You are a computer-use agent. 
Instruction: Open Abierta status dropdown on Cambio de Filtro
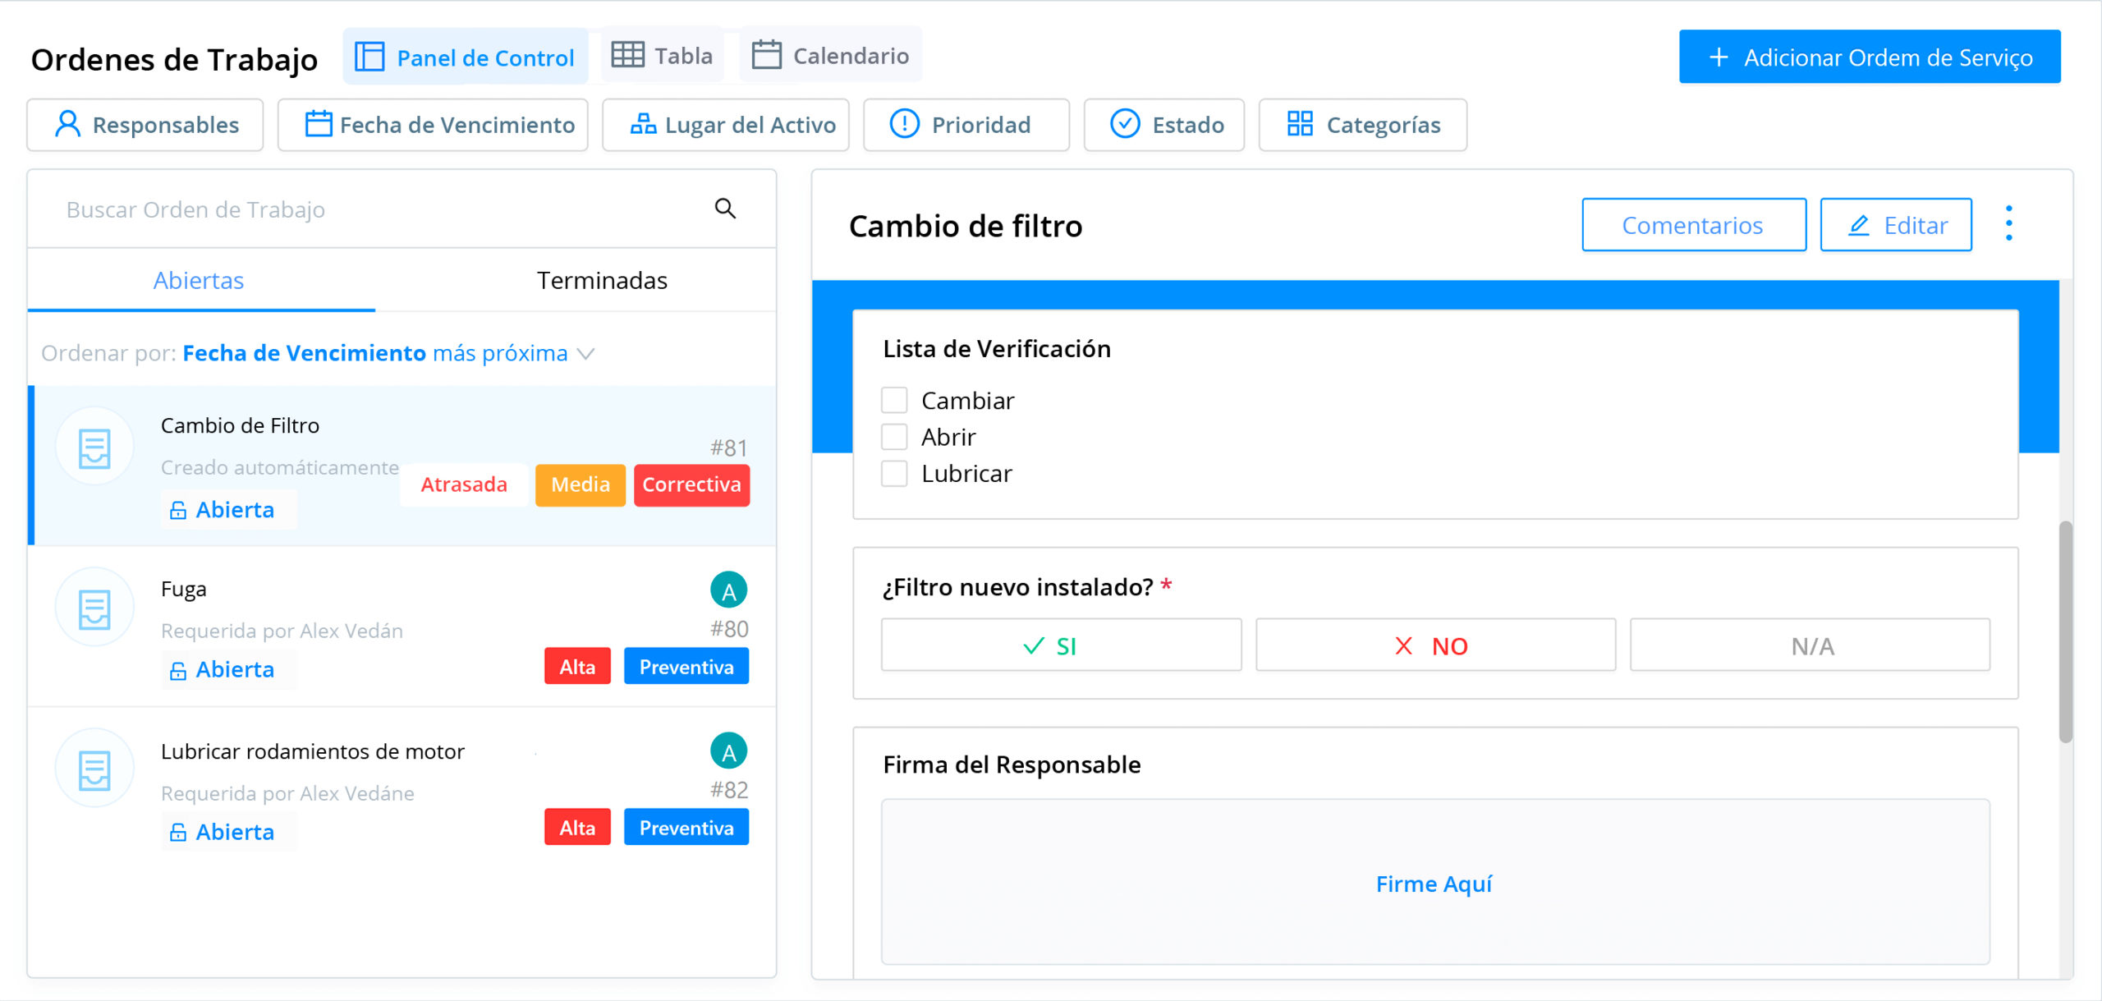point(229,510)
